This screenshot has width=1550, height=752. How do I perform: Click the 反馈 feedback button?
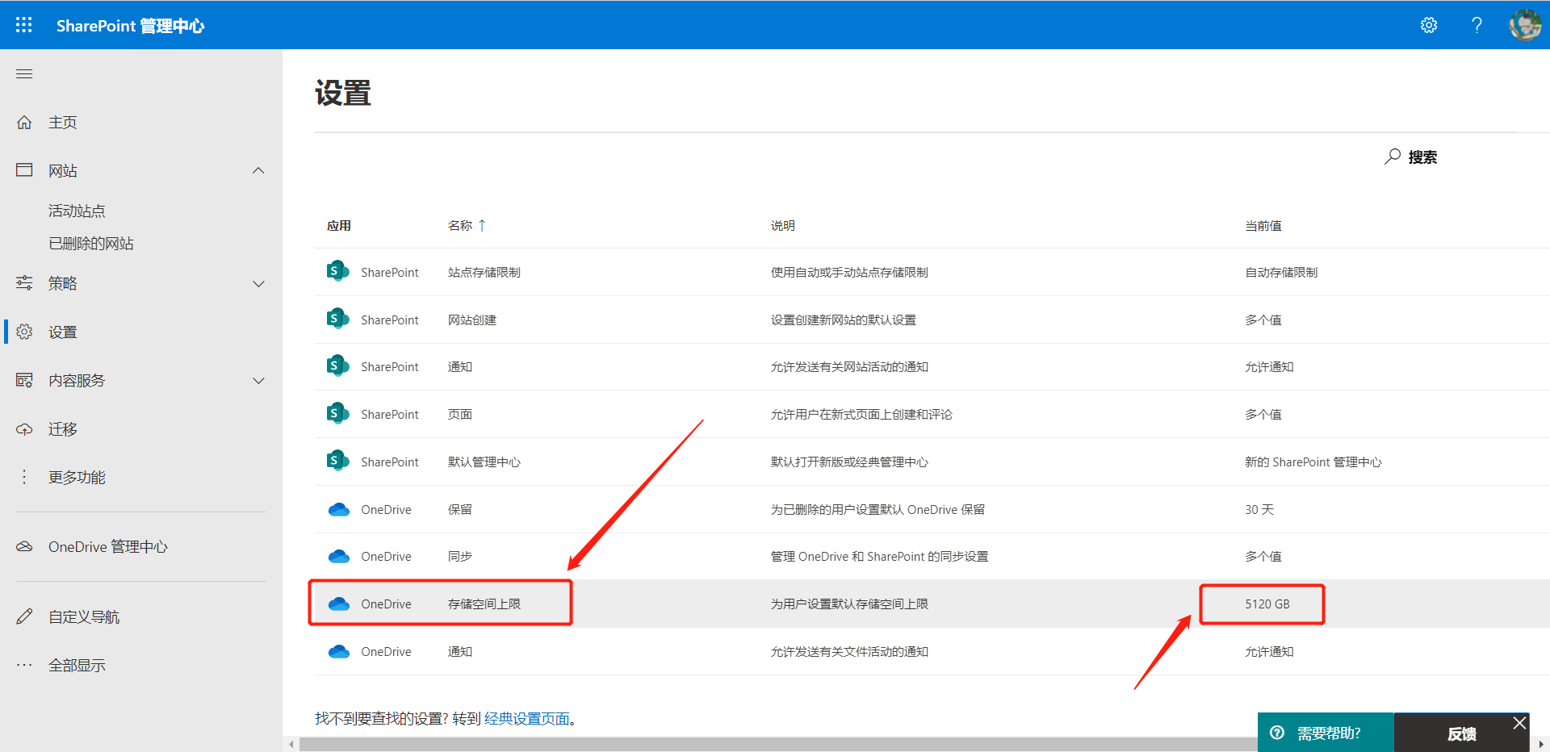pos(1461,733)
